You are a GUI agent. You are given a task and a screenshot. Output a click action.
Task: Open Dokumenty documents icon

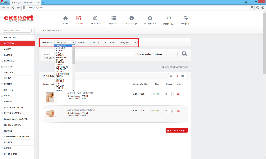(x=95, y=18)
